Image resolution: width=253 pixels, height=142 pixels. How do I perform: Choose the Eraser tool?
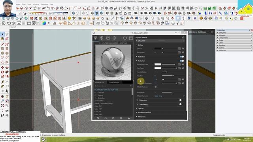7,39
